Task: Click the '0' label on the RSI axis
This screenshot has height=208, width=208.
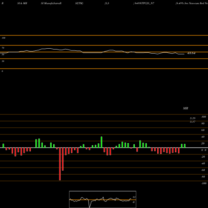Action: [x=2, y=71]
